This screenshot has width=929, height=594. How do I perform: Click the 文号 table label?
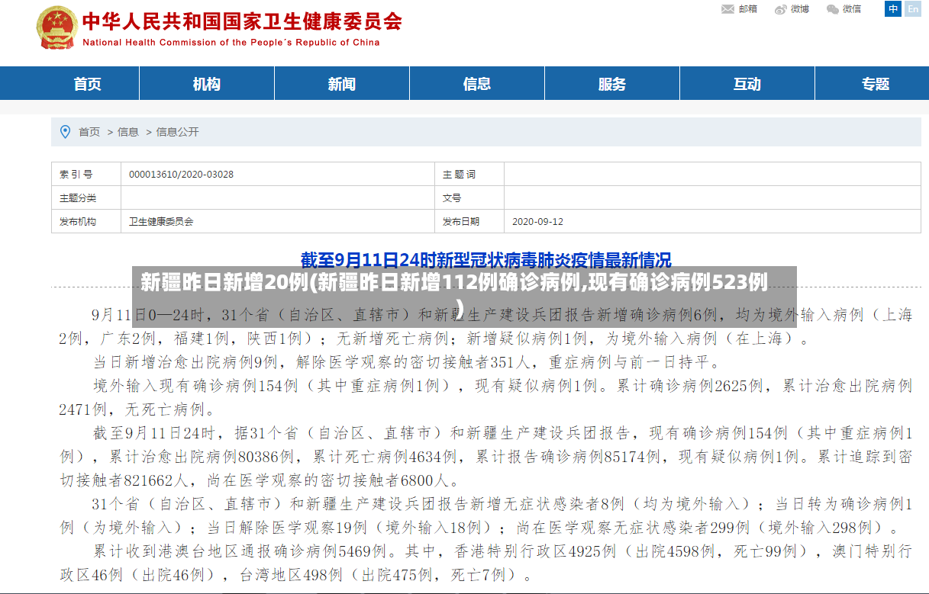pyautogui.click(x=452, y=198)
